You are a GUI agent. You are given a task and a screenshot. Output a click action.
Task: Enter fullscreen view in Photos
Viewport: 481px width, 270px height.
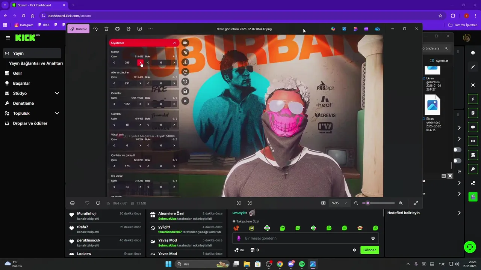(416, 203)
